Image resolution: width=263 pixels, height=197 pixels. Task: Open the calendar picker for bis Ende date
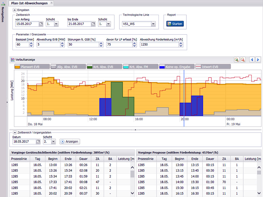[93, 24]
